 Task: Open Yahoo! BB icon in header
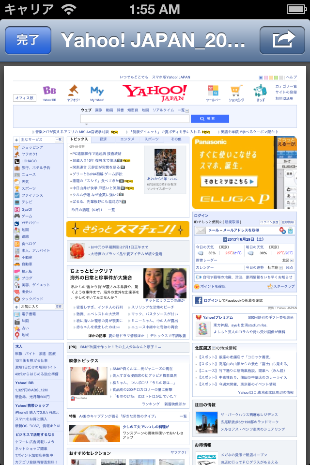49,93
